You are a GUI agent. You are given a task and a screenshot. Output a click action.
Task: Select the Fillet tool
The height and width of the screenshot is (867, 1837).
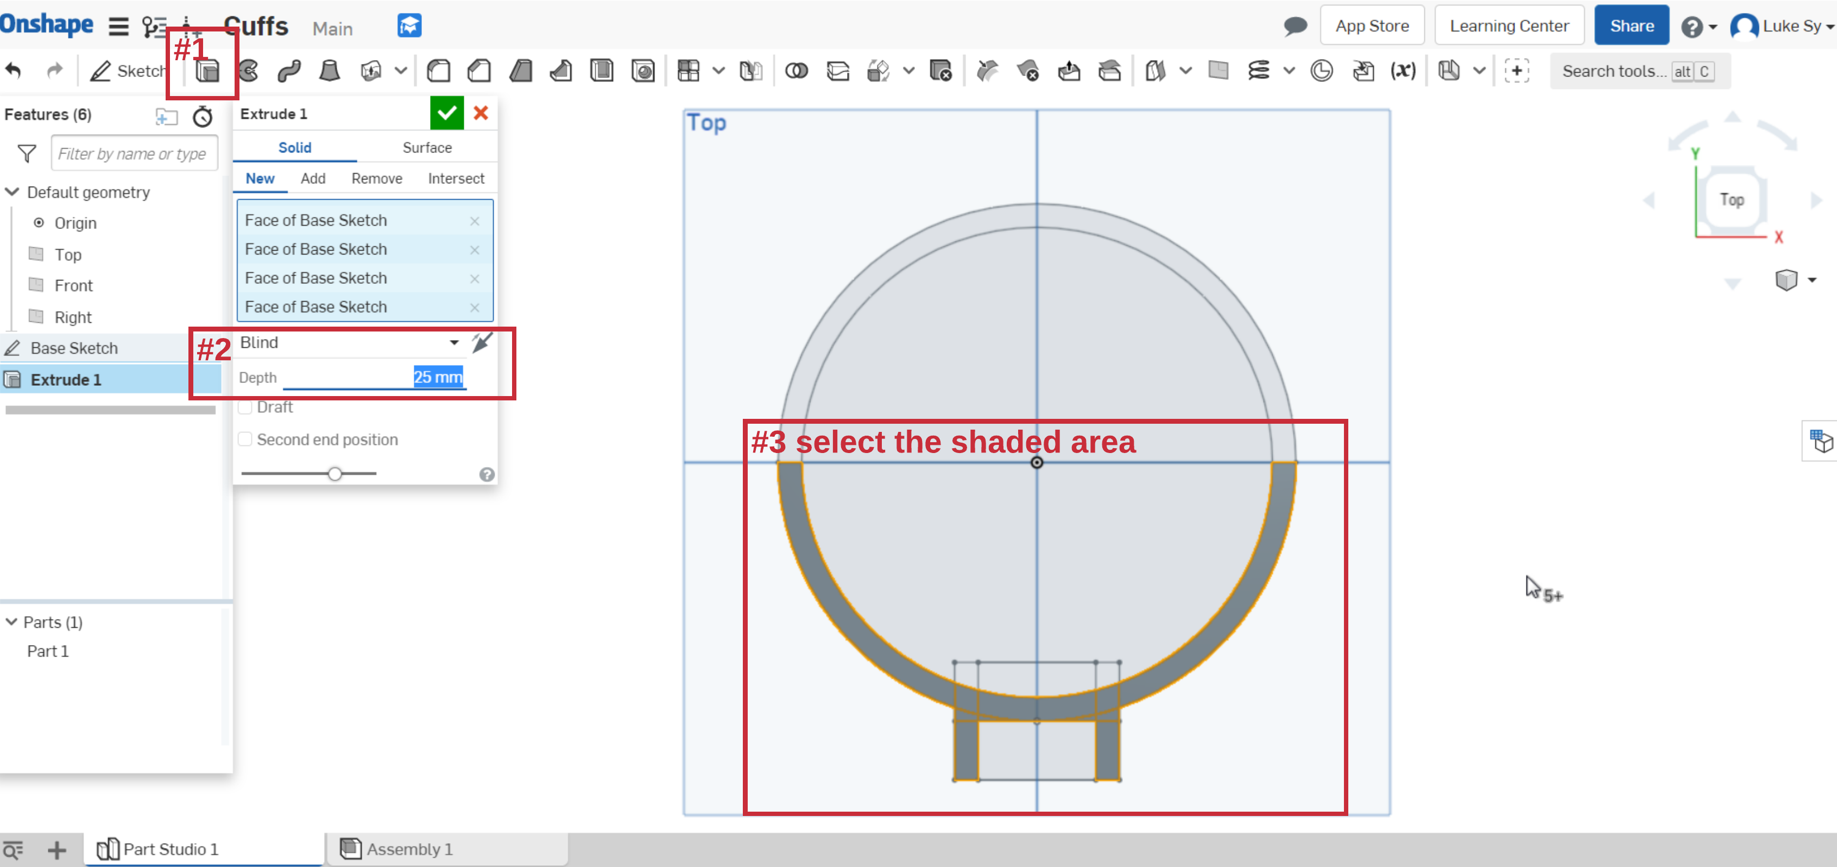[x=439, y=71]
